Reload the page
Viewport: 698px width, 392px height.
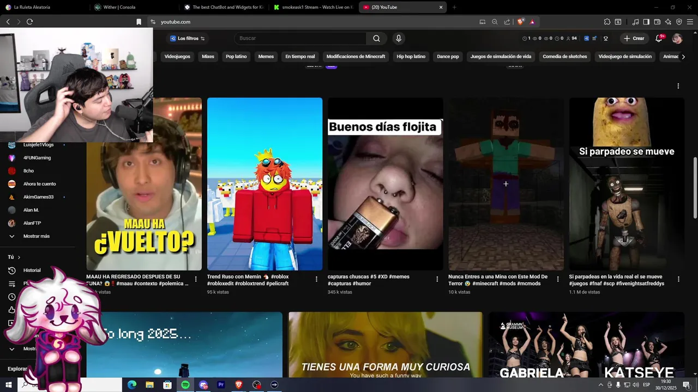click(x=29, y=22)
